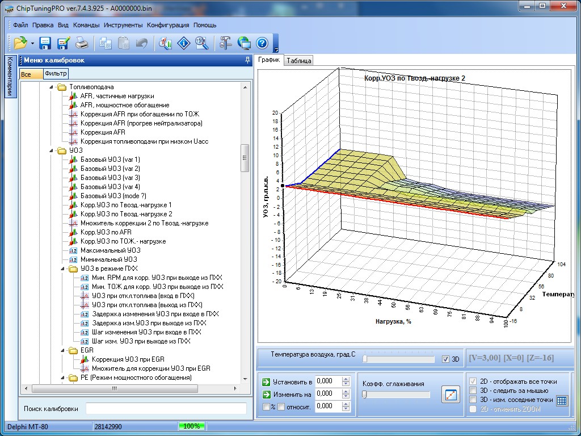The image size is (581, 436).
Task: Open the hammer and wrench settings icon
Action: point(225,43)
